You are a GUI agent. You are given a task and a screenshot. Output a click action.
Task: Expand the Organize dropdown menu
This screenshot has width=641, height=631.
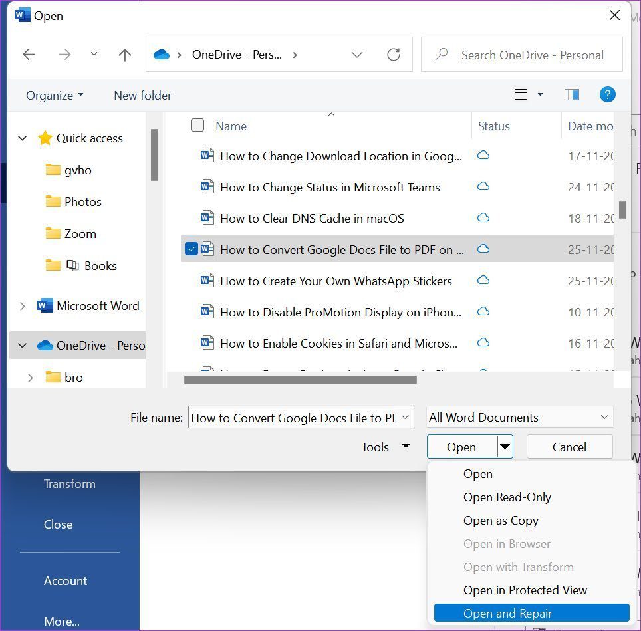(55, 95)
